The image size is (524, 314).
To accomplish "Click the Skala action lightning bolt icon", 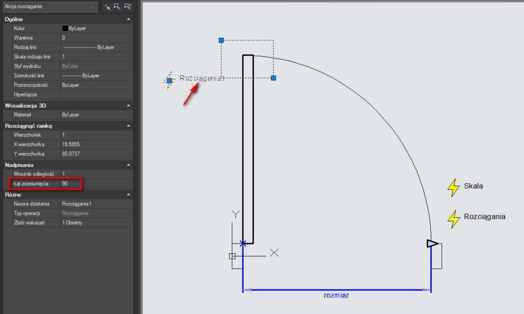I will (453, 188).
